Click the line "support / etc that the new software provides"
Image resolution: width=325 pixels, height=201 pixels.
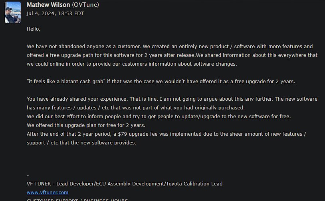81,143
